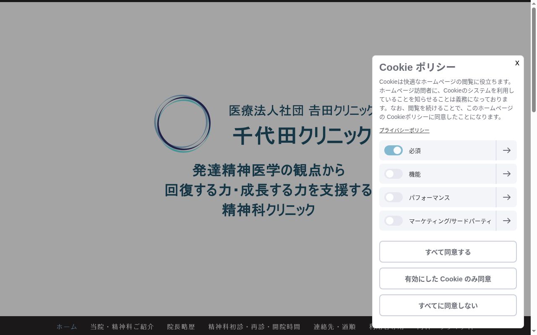Screen dimensions: 537x335
Task: Click the circular clinic logo
Action: click(x=182, y=124)
